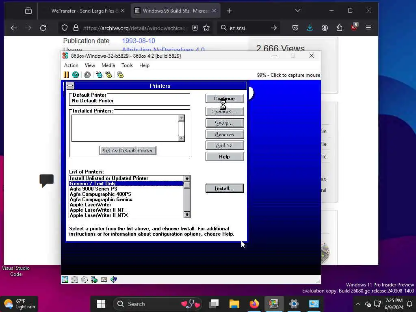Bookmark the page with the star icon
416x312 pixels.
pyautogui.click(x=206, y=28)
